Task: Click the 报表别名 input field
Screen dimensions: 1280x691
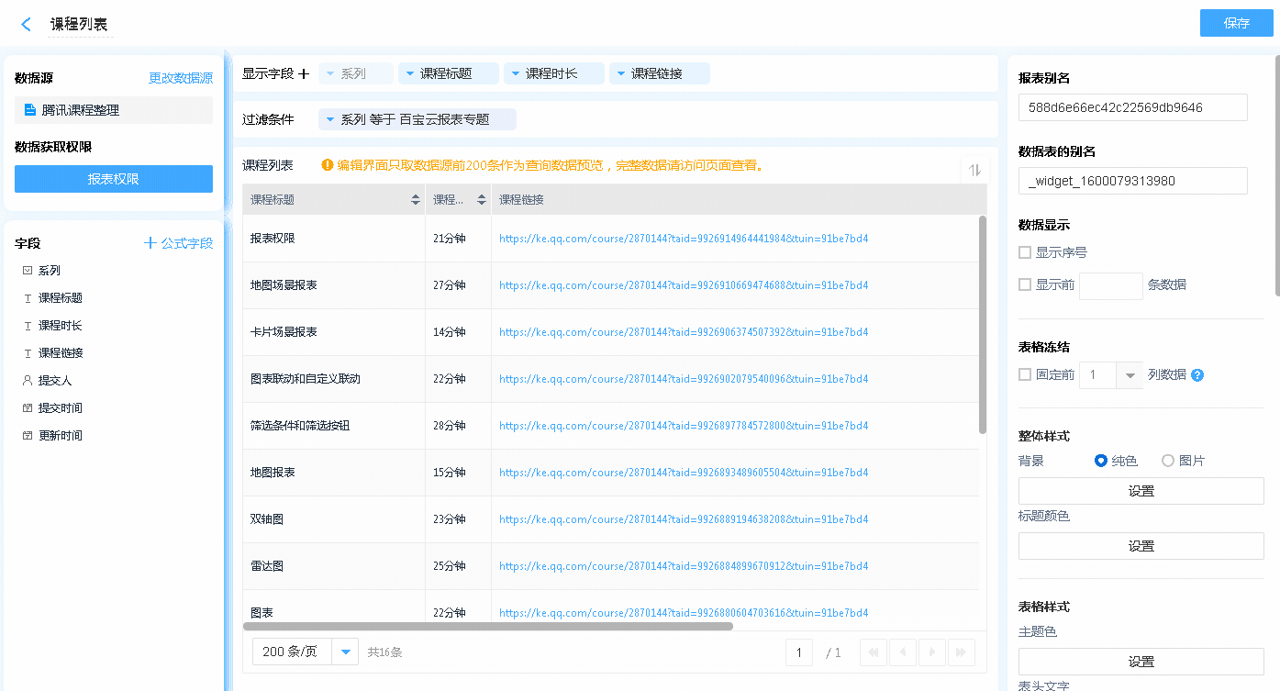Action: pos(1132,107)
